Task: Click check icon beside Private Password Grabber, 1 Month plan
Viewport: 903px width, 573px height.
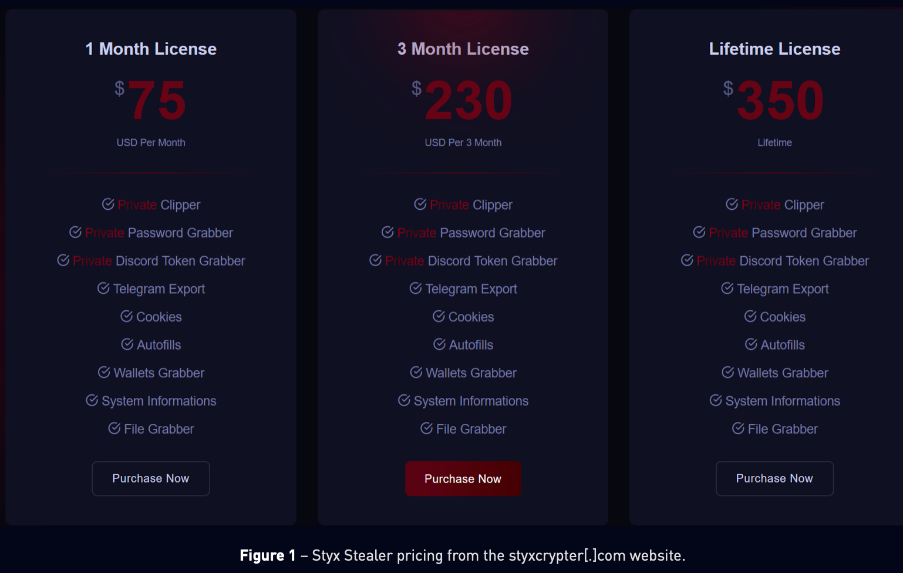Action: (75, 232)
